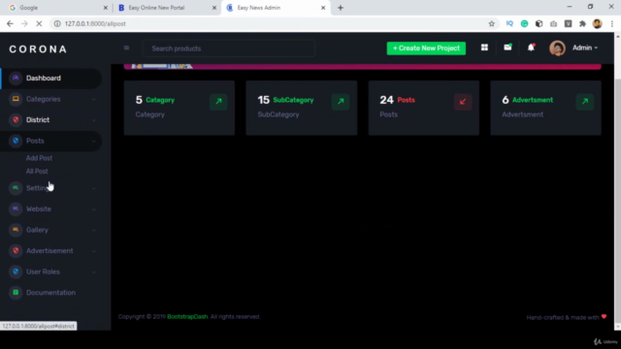Click the District shield icon
The image size is (621, 349).
[x=16, y=120]
